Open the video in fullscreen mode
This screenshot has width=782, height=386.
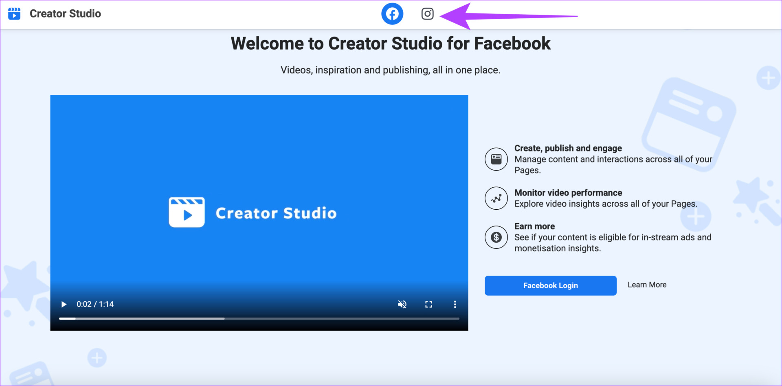pos(428,304)
